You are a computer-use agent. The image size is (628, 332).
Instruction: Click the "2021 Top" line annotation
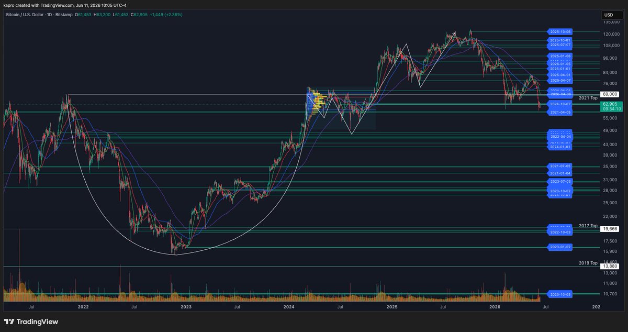(x=588, y=98)
